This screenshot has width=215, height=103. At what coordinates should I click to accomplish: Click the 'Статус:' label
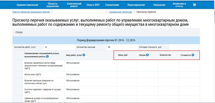point(19,32)
